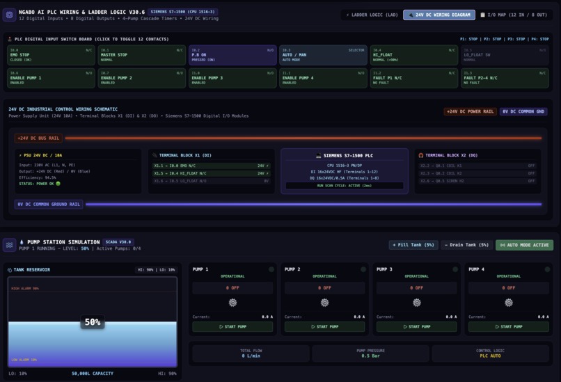Click the 0V DC COMMON GND legend badge

coord(523,111)
